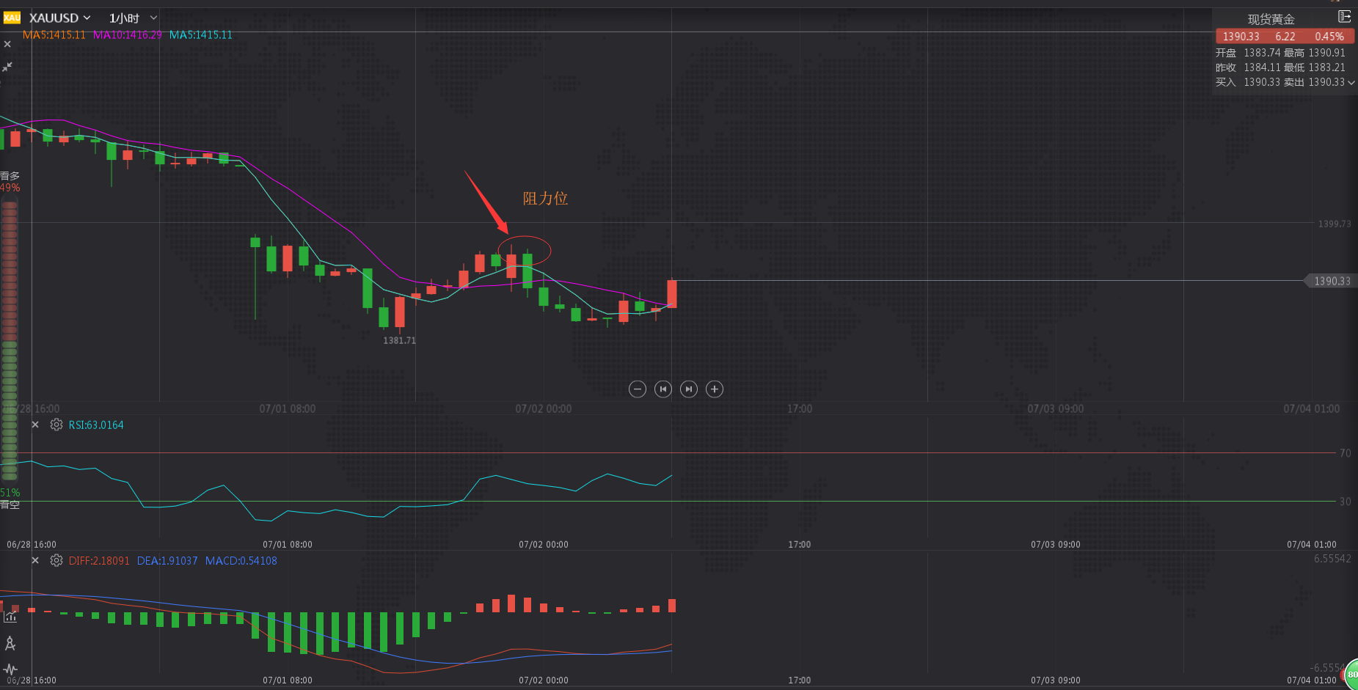
Task: Click the 最高 1390.91 high price
Action: coord(1315,53)
